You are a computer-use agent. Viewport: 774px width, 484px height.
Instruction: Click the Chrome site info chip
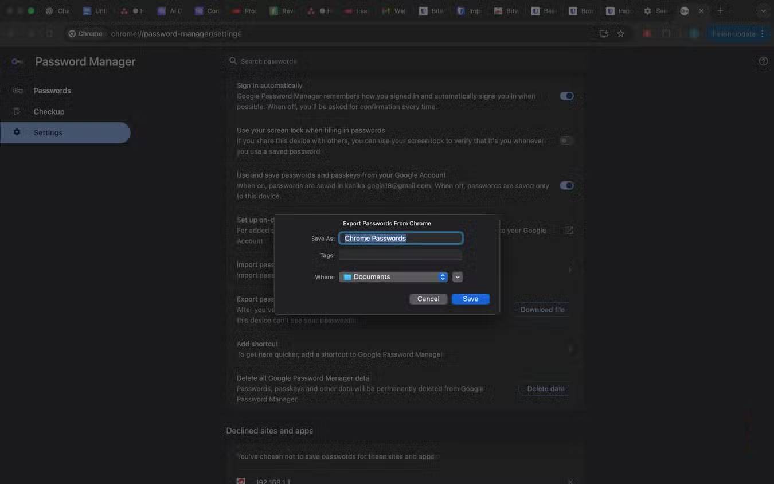85,34
